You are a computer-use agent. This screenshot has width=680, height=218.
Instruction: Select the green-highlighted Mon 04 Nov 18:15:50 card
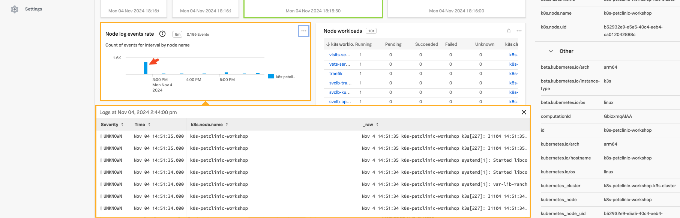click(313, 9)
